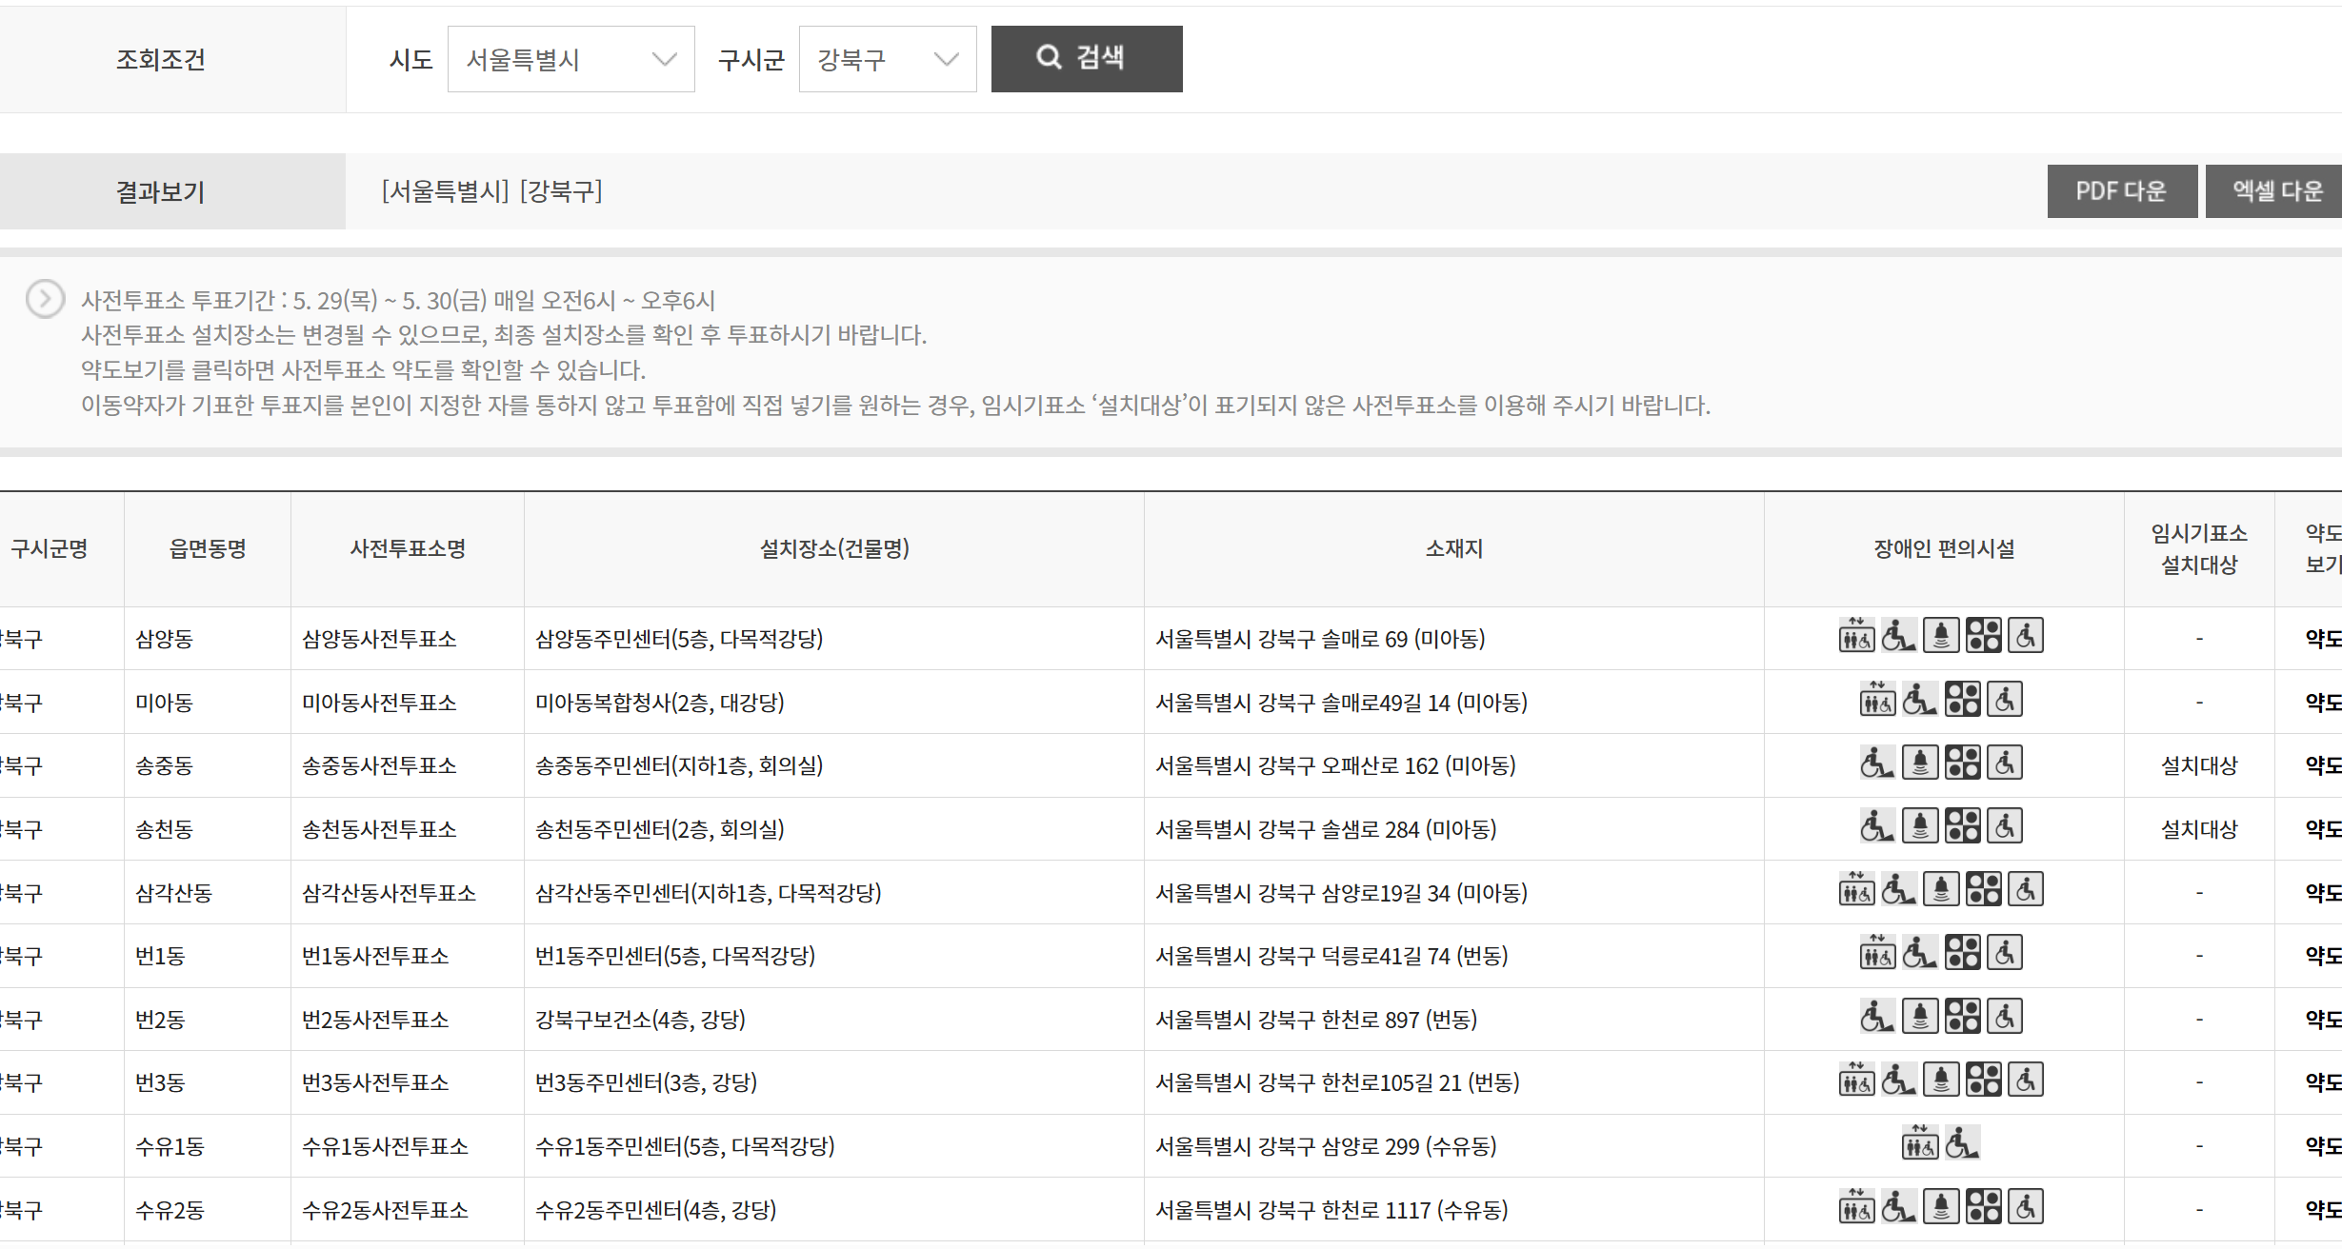This screenshot has width=2342, height=1249.
Task: Open the 시도 dropdown showing 서울특별시
Action: tap(571, 58)
